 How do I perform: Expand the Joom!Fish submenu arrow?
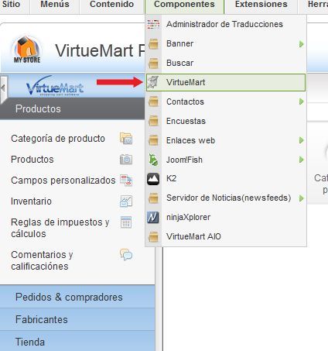[x=301, y=160]
